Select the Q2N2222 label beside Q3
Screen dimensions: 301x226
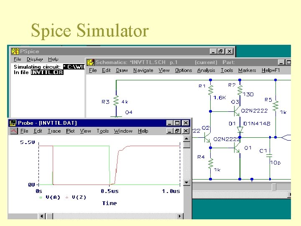254,110
